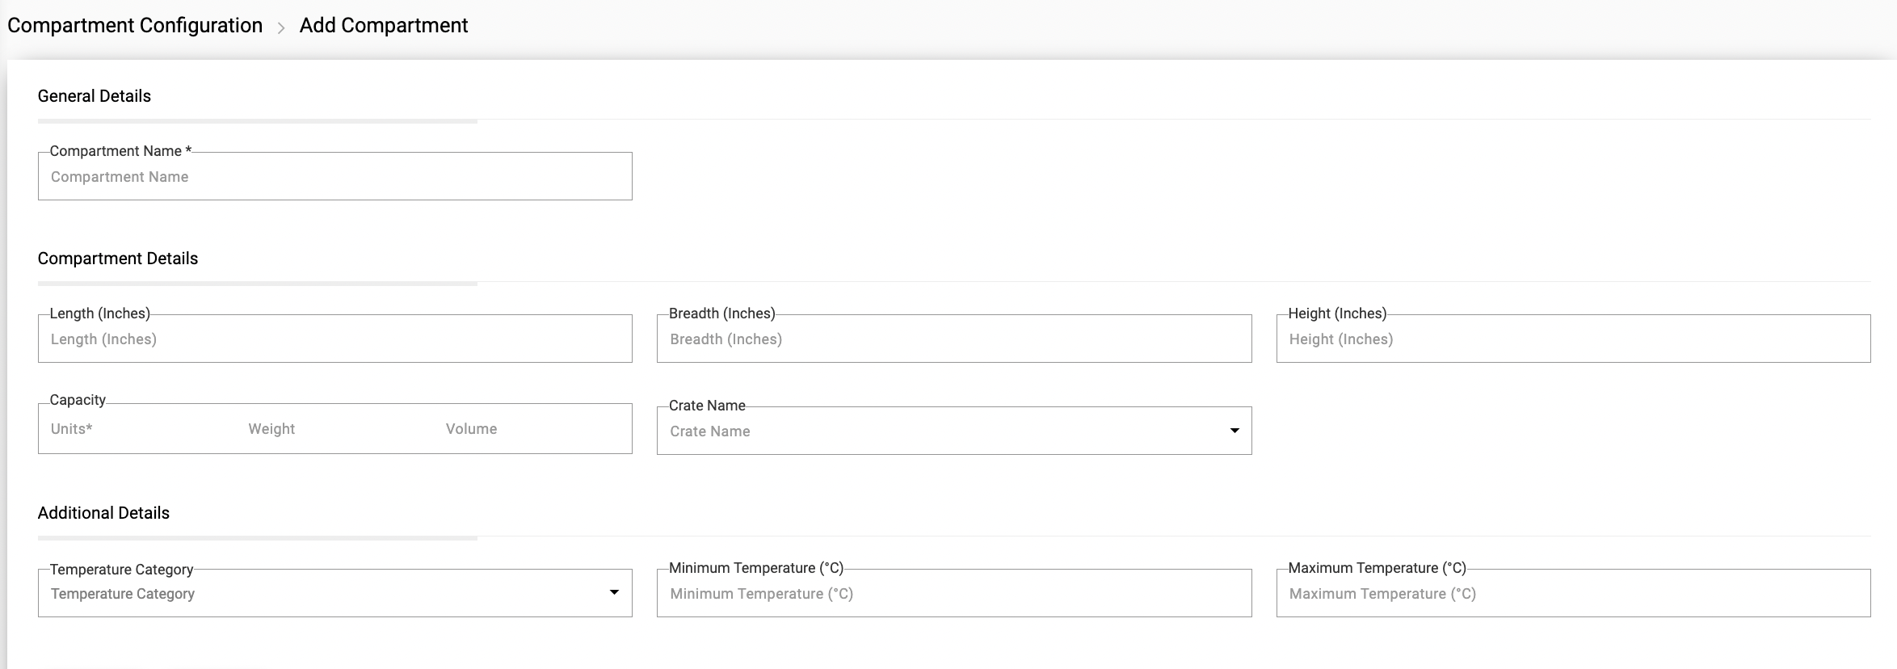The image size is (1897, 669).
Task: Click into the Length (Inches) field
Action: click(334, 339)
